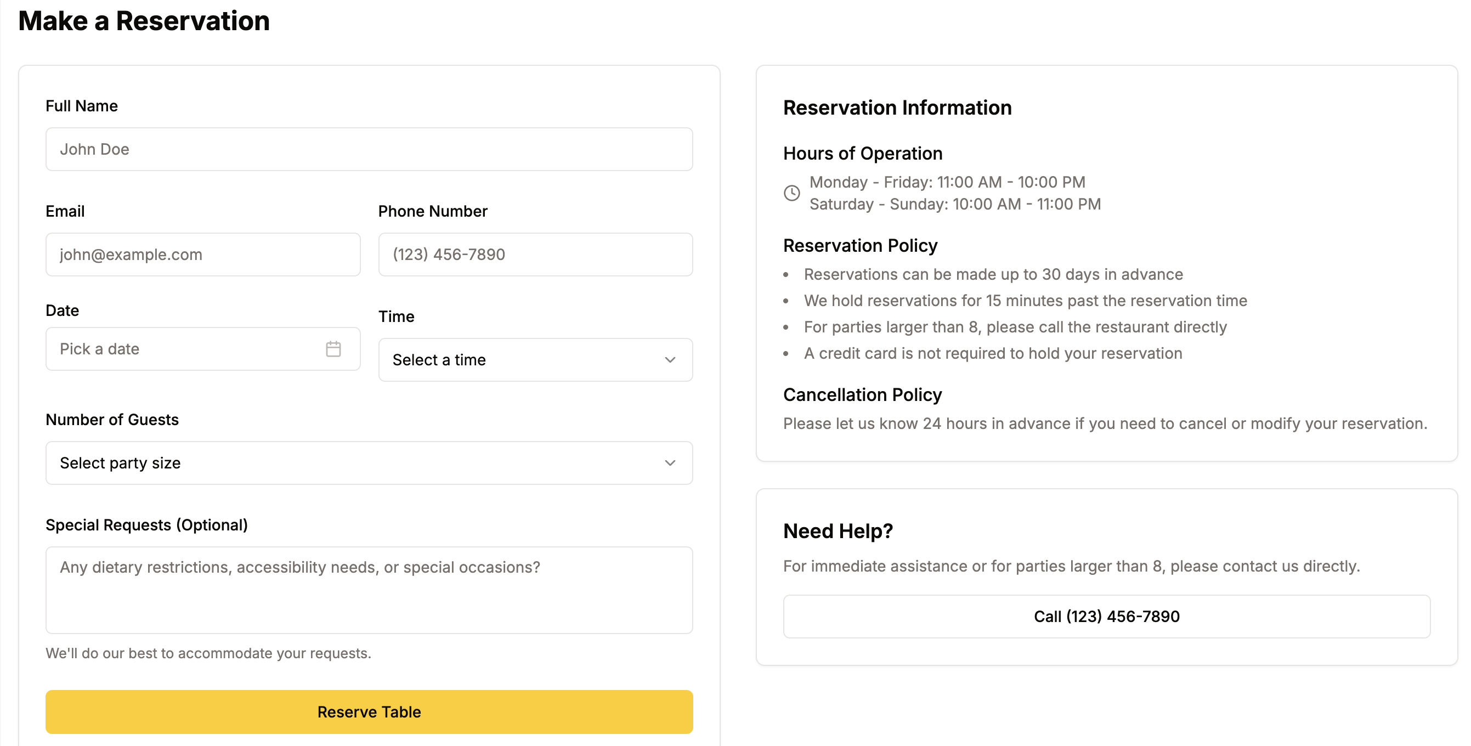Click the Date label

tap(62, 310)
